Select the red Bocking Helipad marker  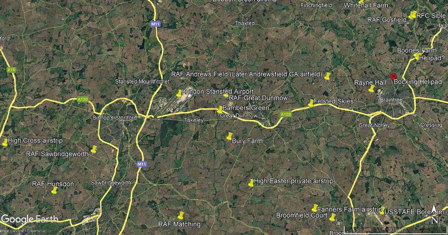click(x=393, y=77)
